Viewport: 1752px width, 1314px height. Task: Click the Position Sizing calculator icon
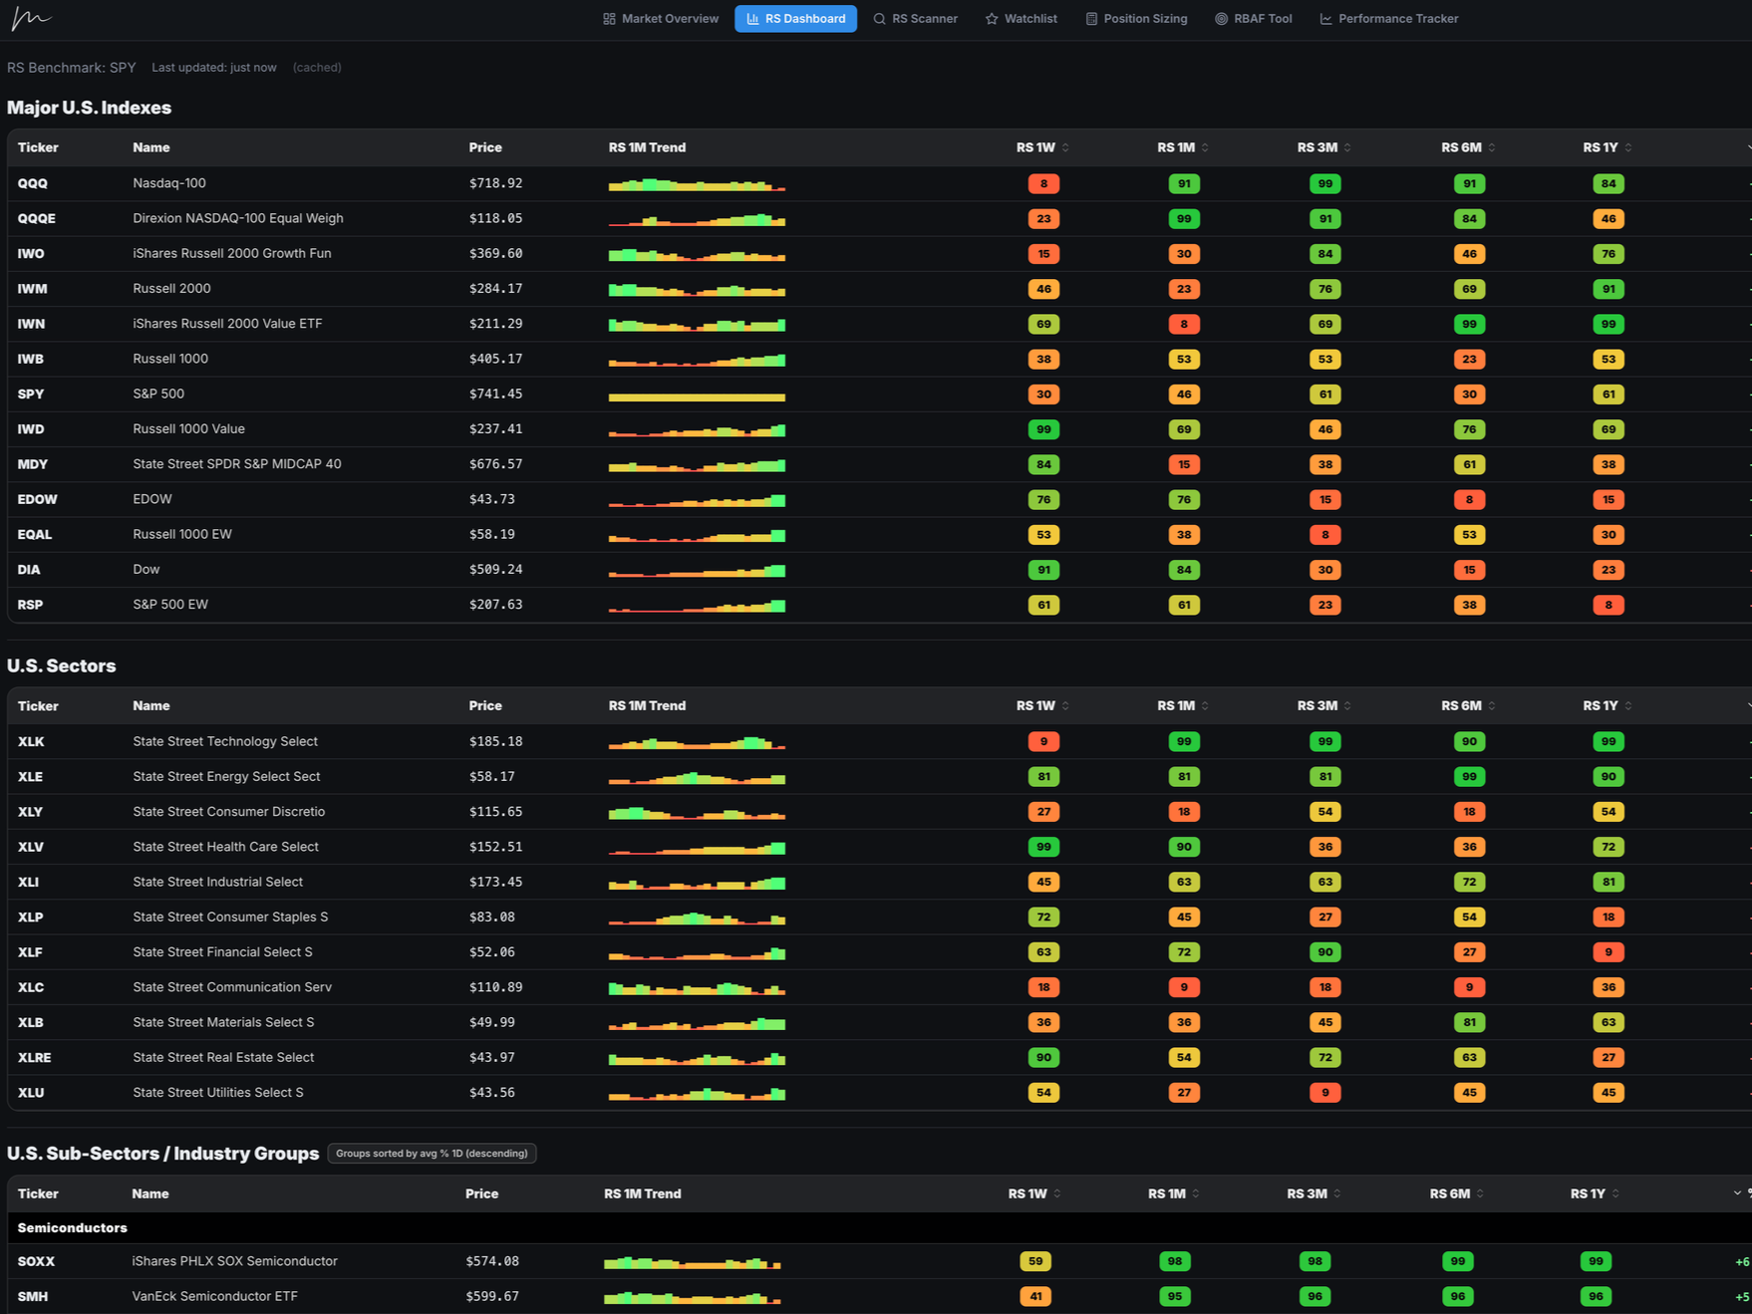pyautogui.click(x=1091, y=19)
